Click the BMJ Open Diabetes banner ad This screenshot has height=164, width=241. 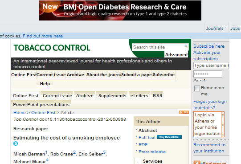tap(120, 10)
